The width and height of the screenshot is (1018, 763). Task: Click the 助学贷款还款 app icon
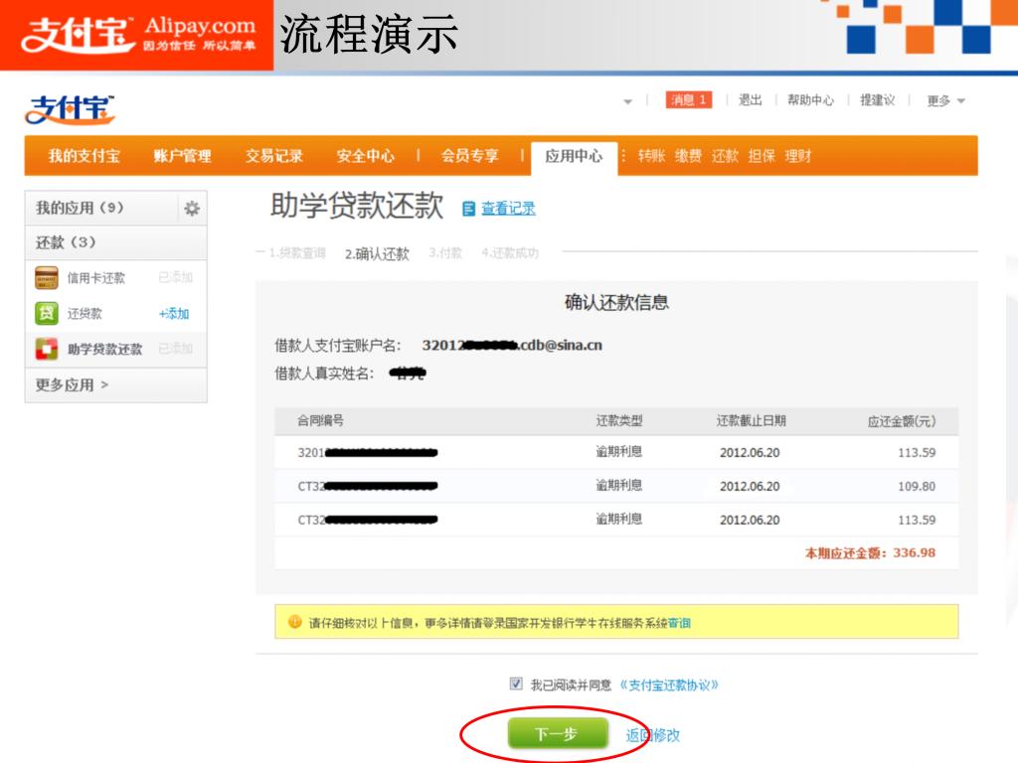click(47, 349)
